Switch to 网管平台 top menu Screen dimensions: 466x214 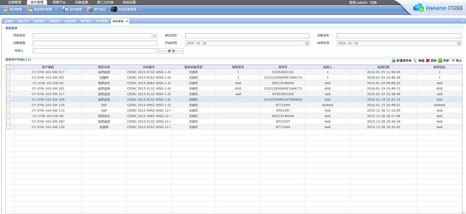(59, 2)
